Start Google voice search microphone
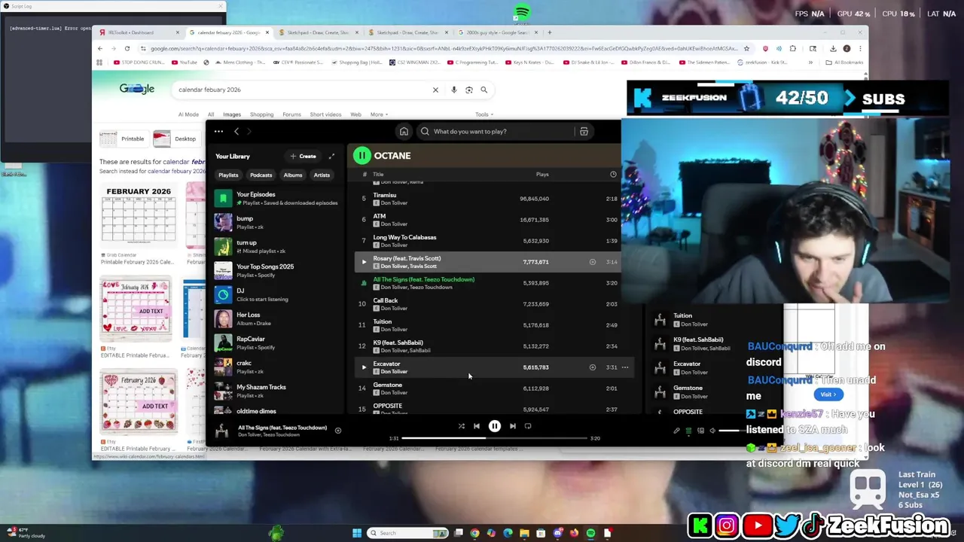The image size is (964, 542). [453, 90]
